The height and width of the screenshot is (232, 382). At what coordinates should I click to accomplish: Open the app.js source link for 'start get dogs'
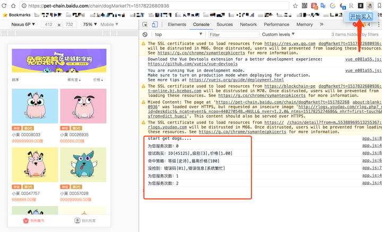pyautogui.click(x=372, y=138)
